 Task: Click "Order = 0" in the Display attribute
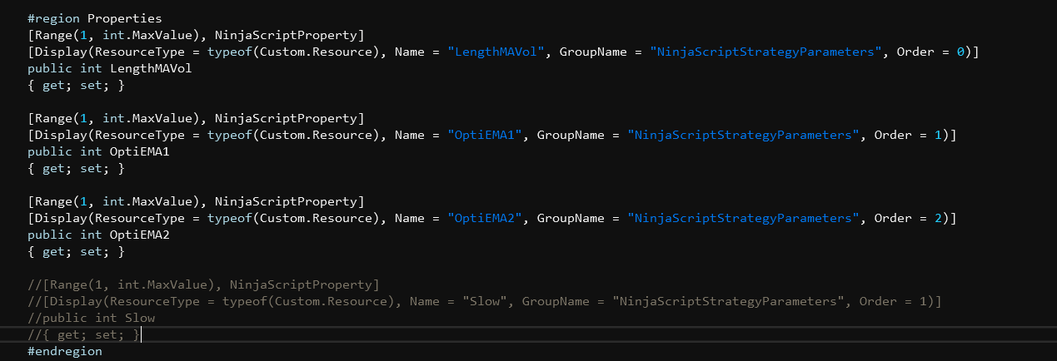click(930, 52)
